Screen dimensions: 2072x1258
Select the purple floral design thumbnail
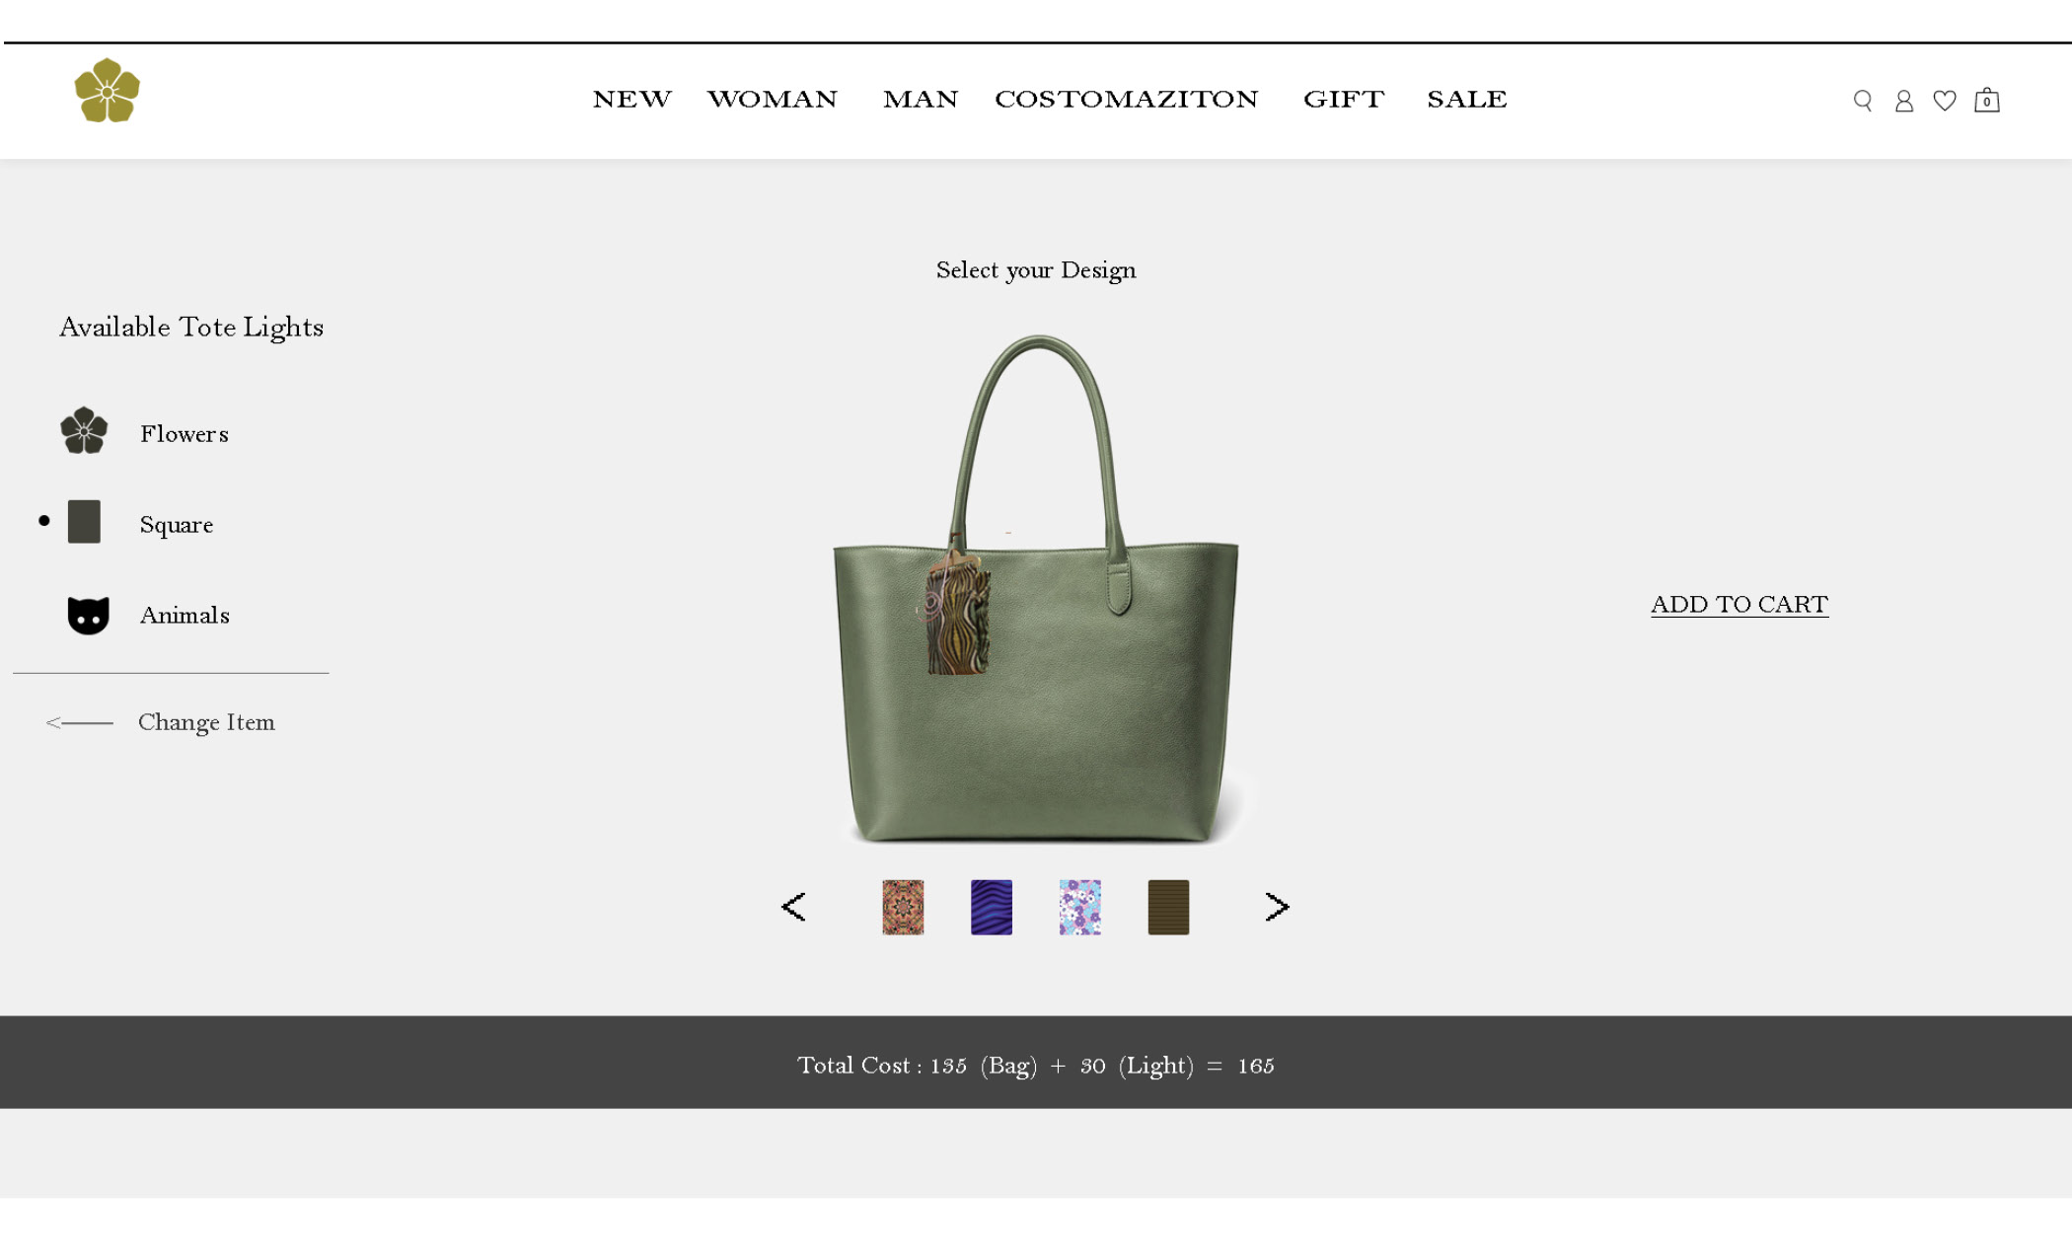(x=1080, y=907)
